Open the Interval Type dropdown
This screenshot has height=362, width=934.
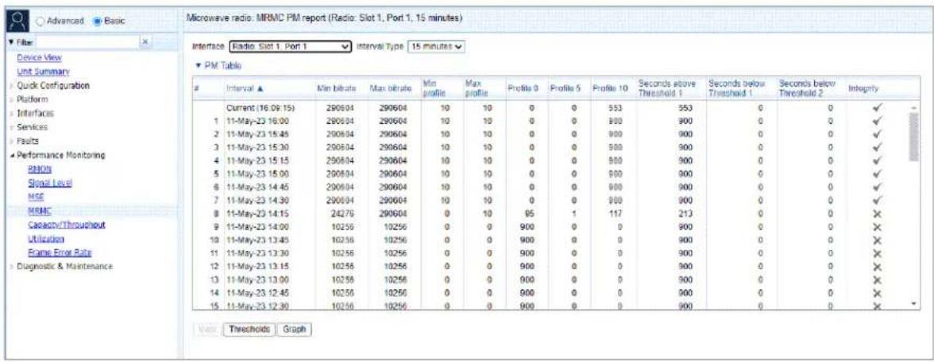[x=435, y=46]
